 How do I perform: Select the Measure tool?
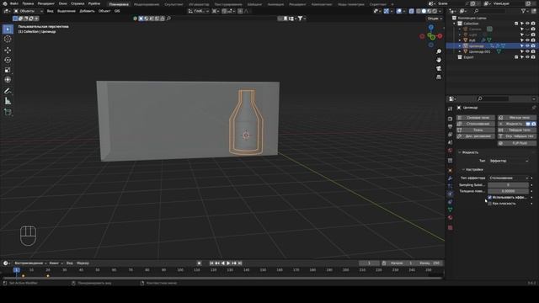(x=8, y=101)
